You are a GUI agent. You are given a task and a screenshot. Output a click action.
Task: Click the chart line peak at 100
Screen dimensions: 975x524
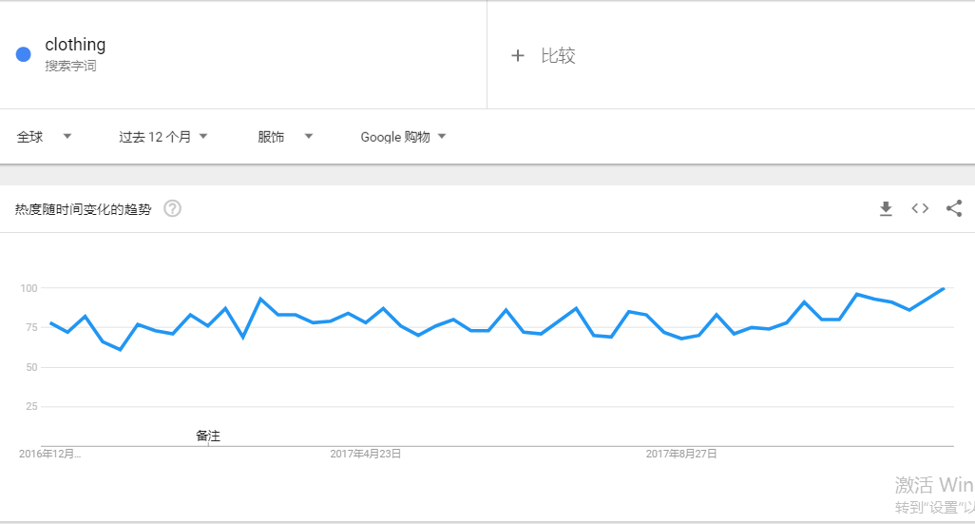(944, 289)
